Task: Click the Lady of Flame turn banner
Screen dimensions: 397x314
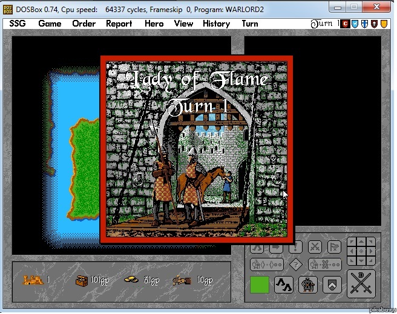Action: pyautogui.click(x=197, y=149)
